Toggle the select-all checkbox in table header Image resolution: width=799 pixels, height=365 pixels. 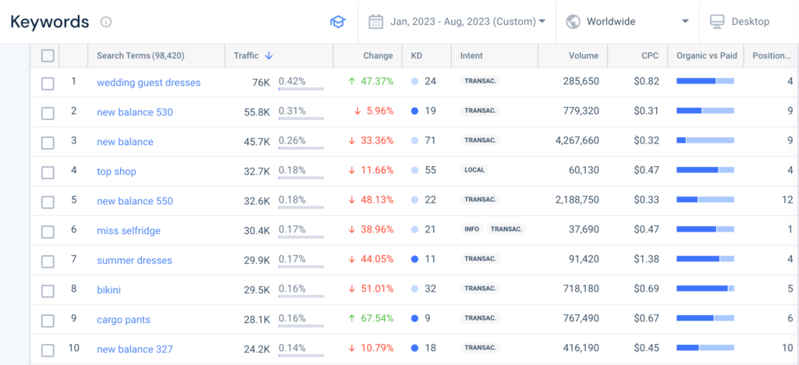coord(48,55)
